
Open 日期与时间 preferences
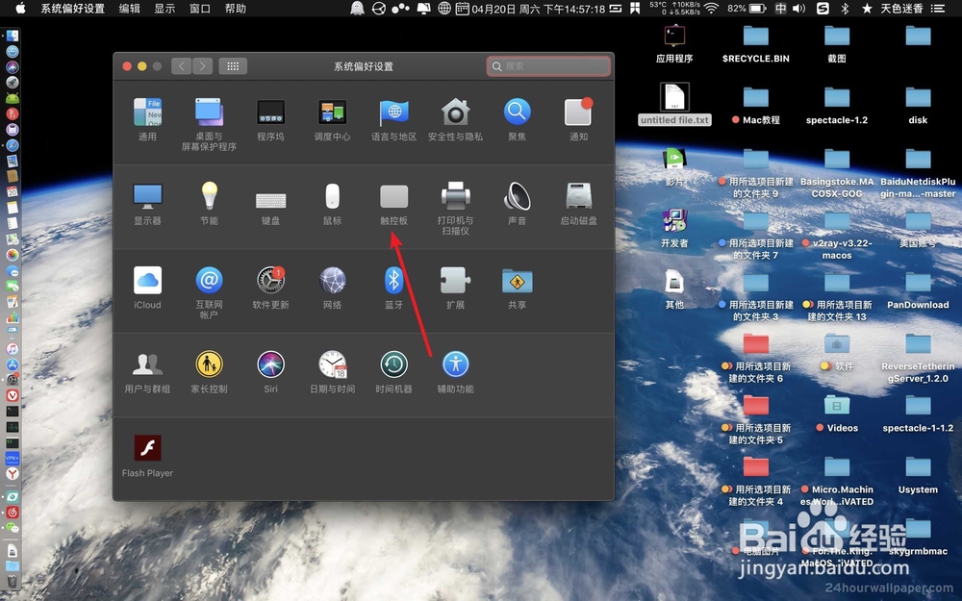tap(332, 371)
